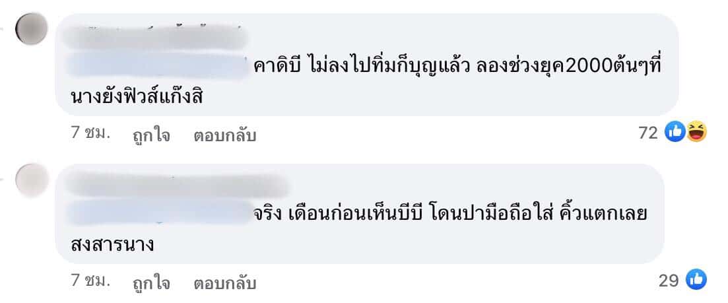Open blurred tagged name before จริง เดือนก่อน

click(159, 213)
